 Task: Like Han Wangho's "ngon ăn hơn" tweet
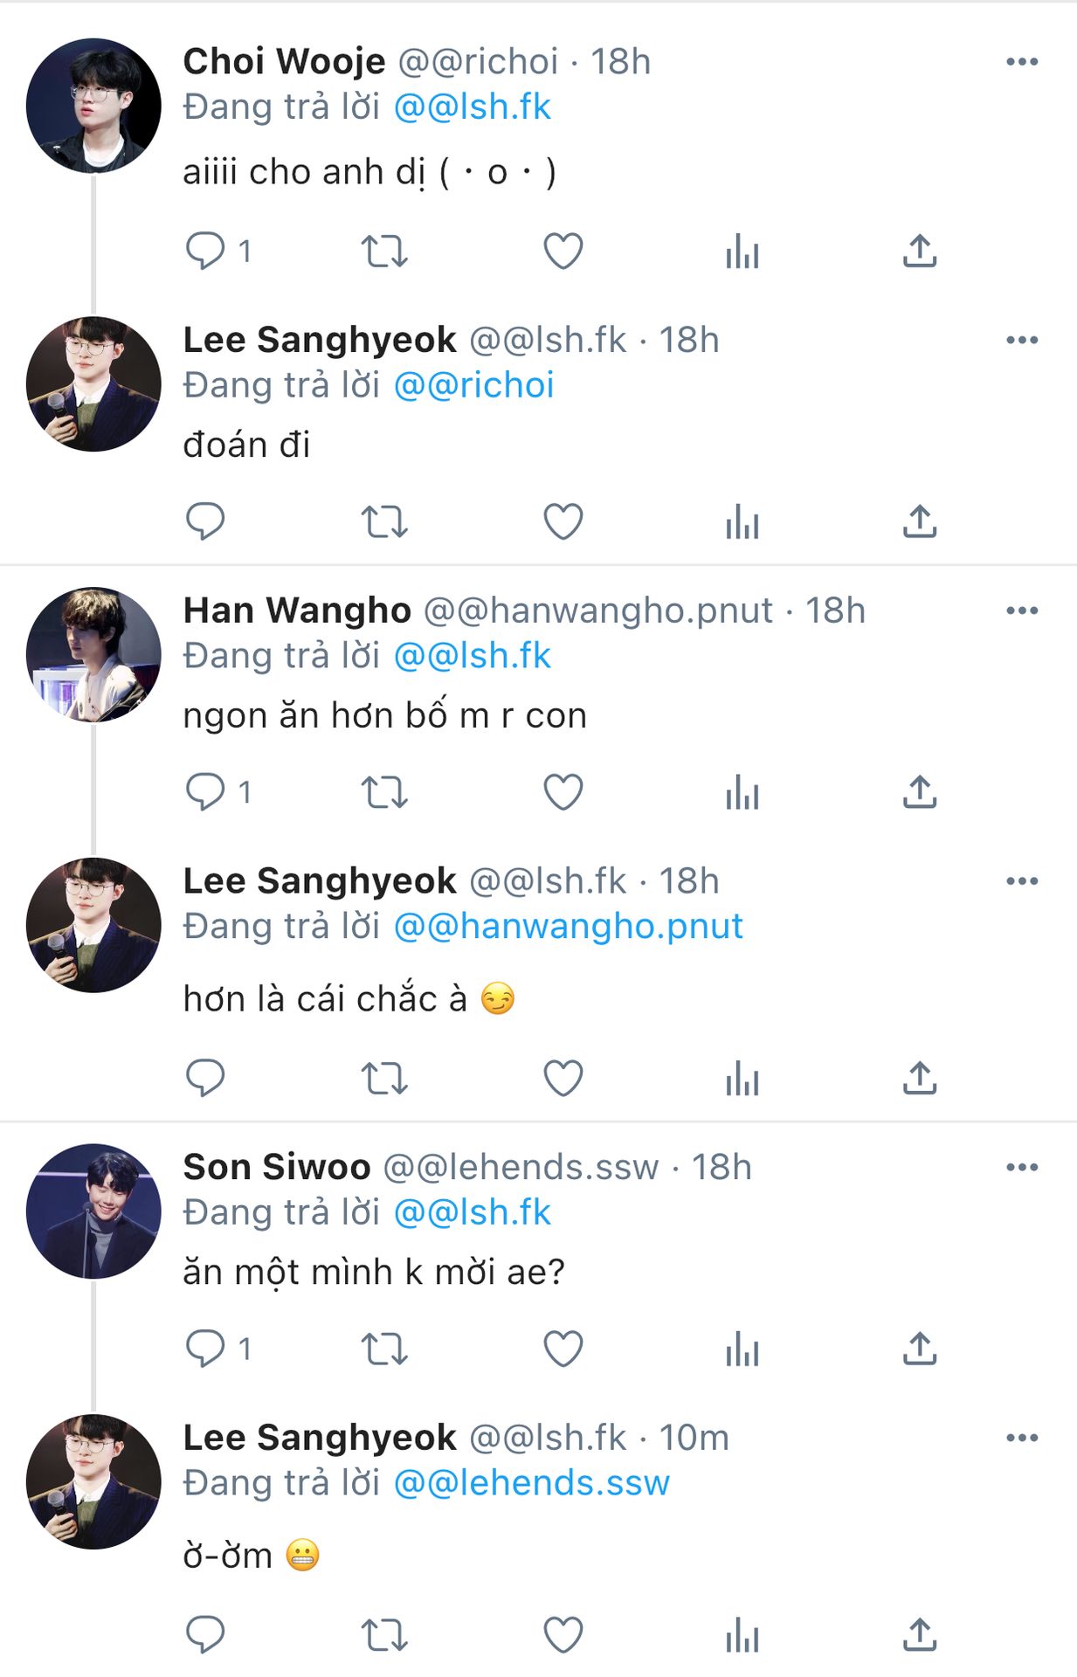click(563, 792)
